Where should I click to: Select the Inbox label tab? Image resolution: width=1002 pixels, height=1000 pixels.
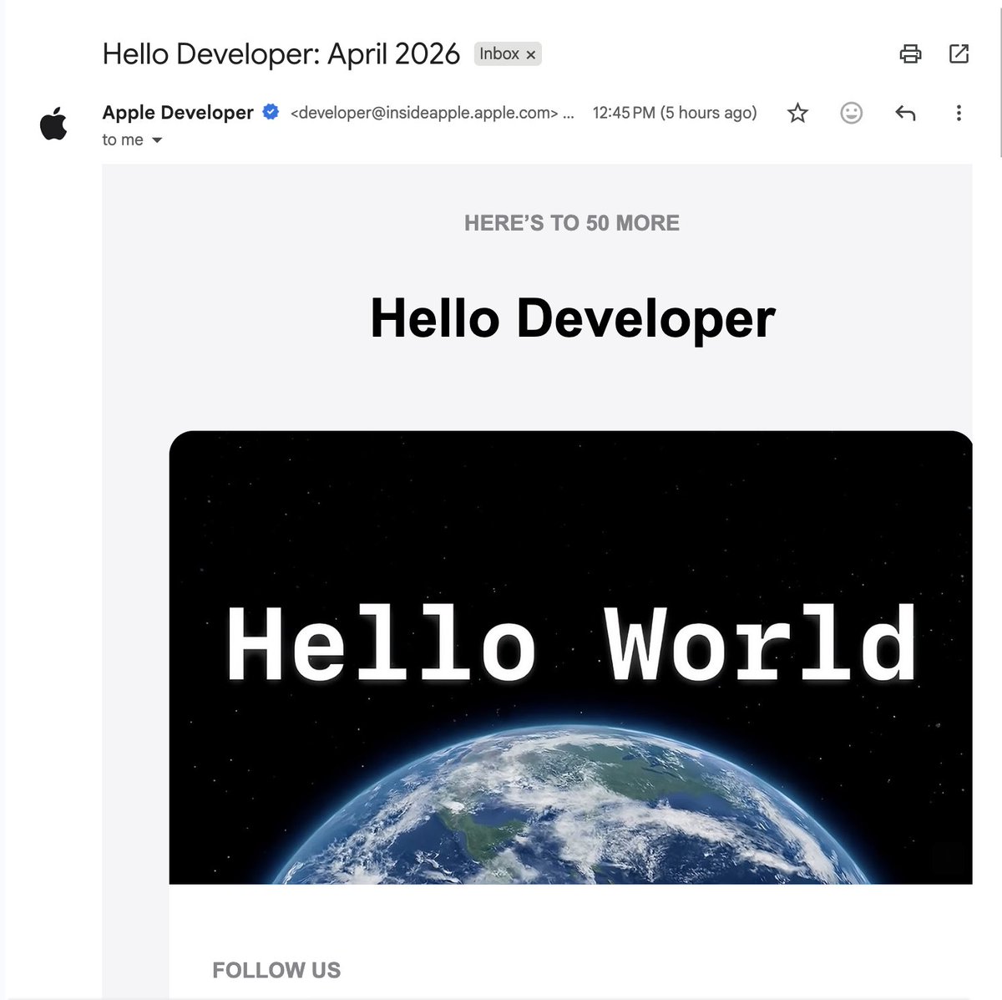[x=501, y=53]
